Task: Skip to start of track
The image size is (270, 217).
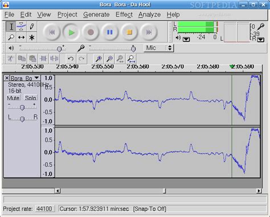Action: (x=52, y=32)
